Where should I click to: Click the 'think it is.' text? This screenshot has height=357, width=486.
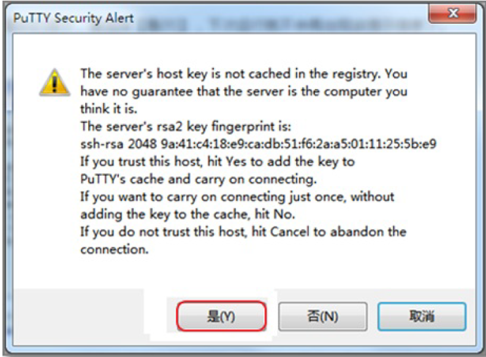point(108,108)
